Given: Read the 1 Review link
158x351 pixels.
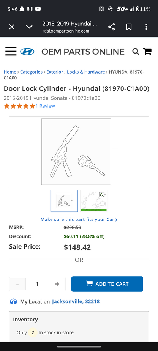Looking at the screenshot, I should [x=45, y=106].
